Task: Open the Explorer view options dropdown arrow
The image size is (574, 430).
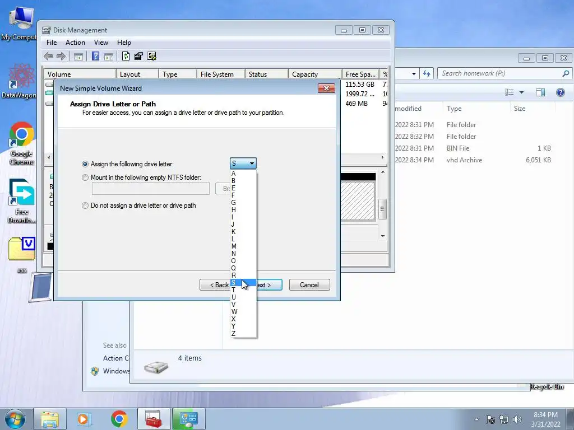Action: pos(521,92)
